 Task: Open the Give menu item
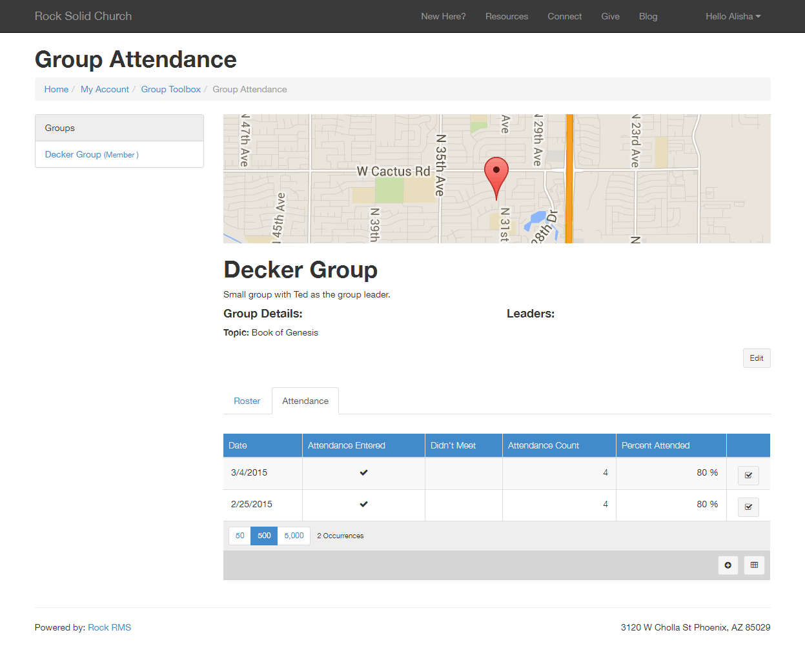pos(611,16)
